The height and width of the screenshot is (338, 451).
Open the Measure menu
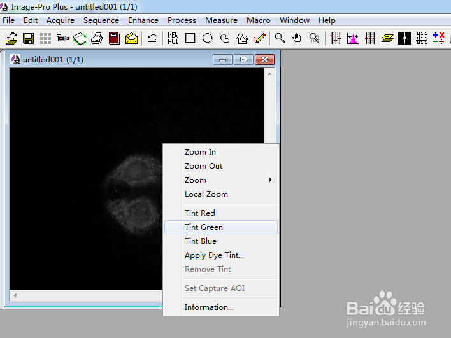coord(221,20)
